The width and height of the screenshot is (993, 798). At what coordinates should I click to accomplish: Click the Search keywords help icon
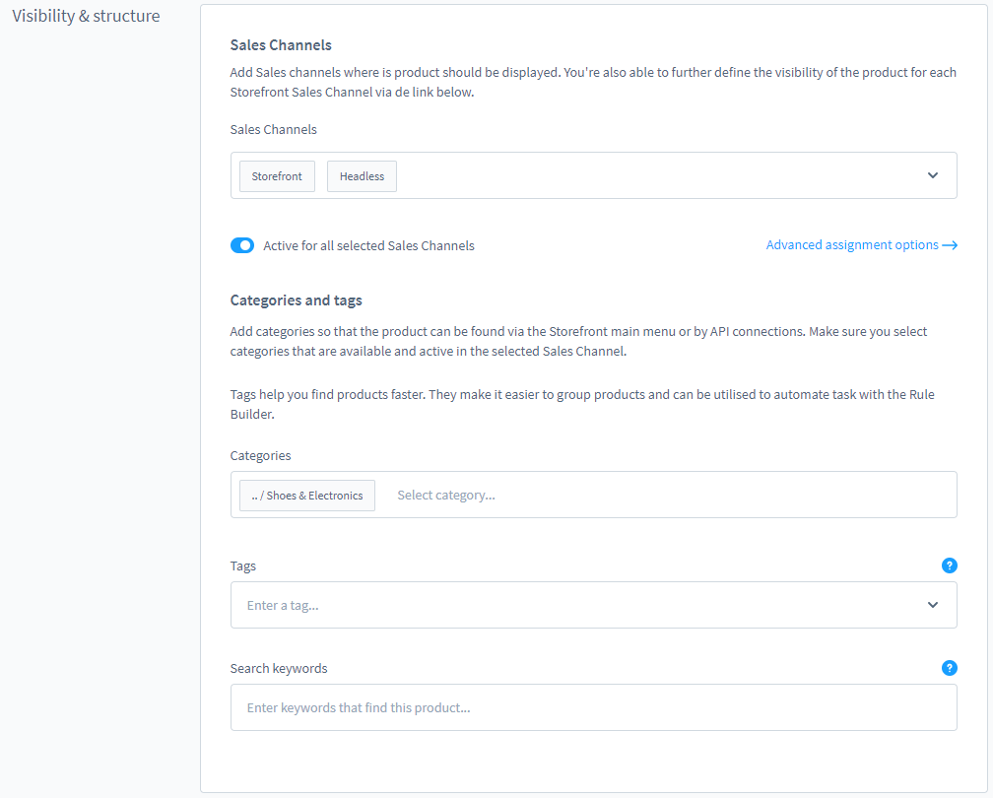click(x=949, y=668)
